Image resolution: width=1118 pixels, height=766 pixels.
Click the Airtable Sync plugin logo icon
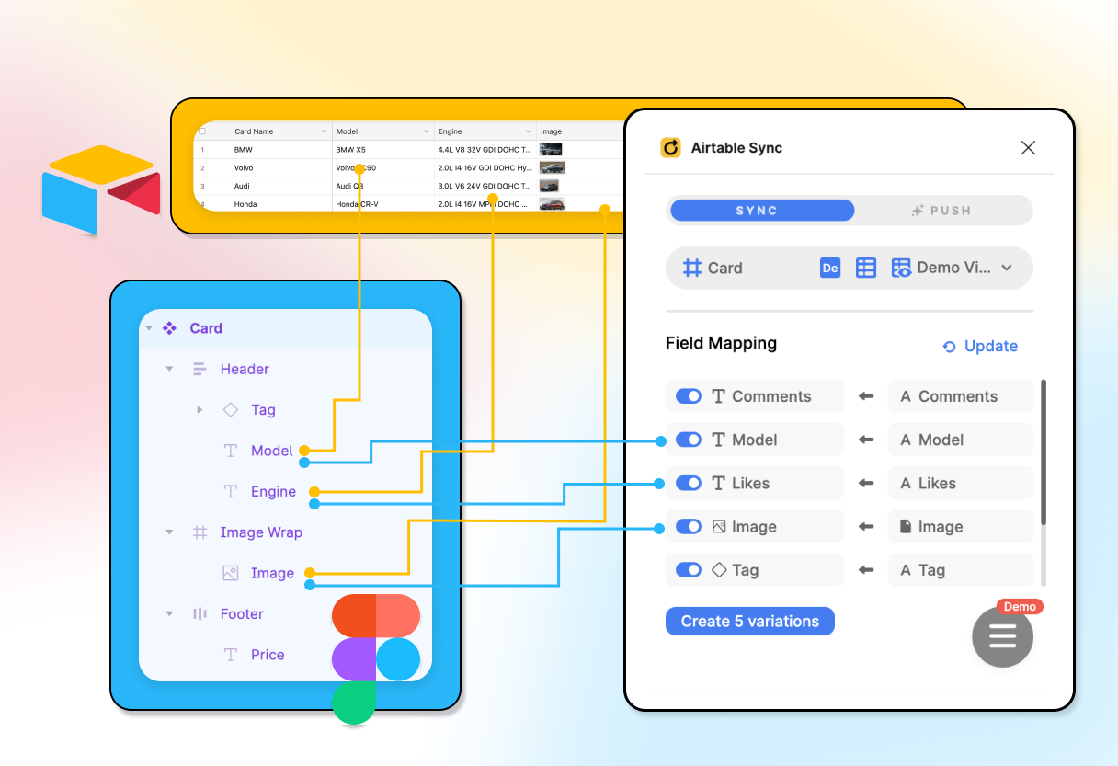click(671, 148)
